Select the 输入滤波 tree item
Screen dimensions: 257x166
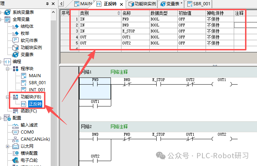(x=29, y=125)
